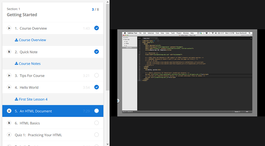Image resolution: width=265 pixels, height=146 pixels.
Task: Click the video player code editor thumbnail
Action: click(187, 73)
